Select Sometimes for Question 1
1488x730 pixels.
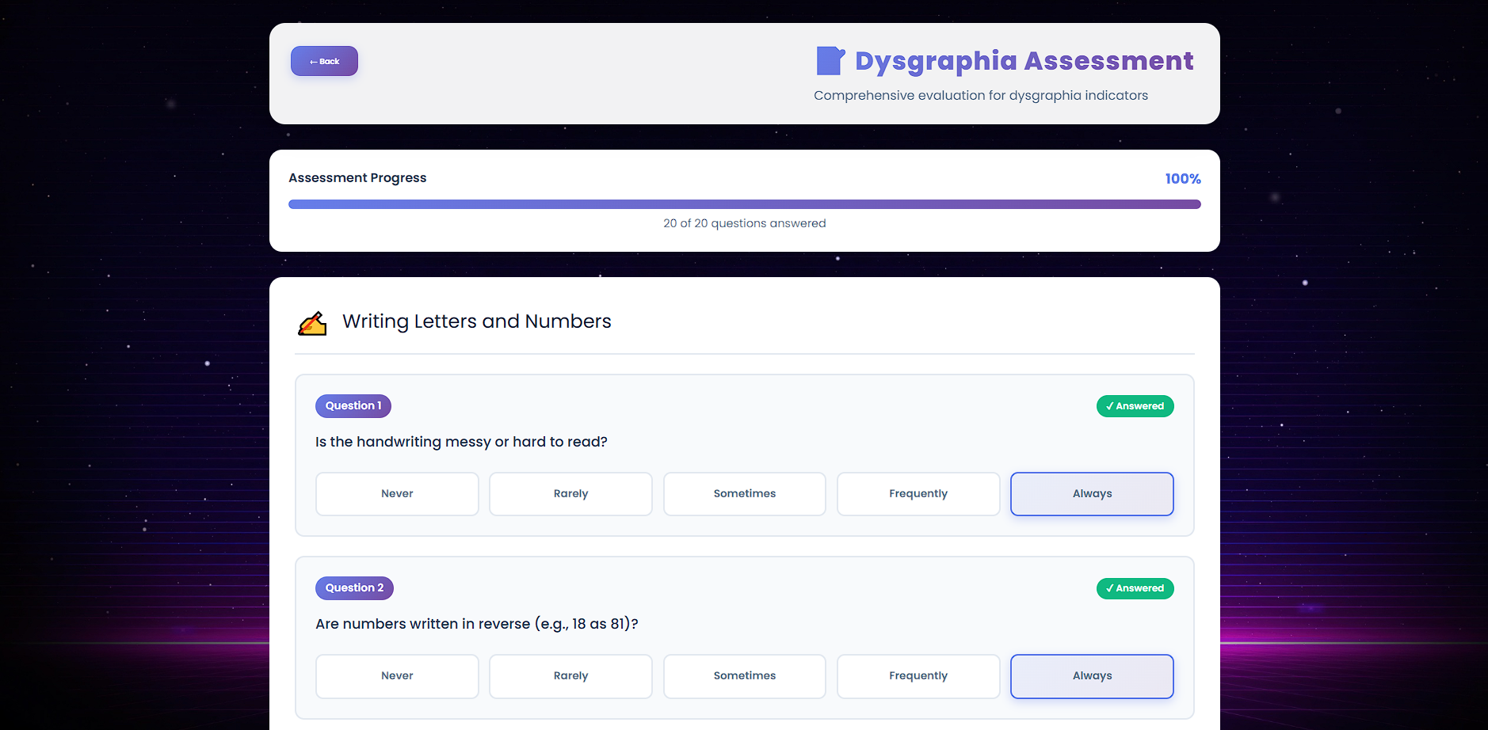point(744,494)
